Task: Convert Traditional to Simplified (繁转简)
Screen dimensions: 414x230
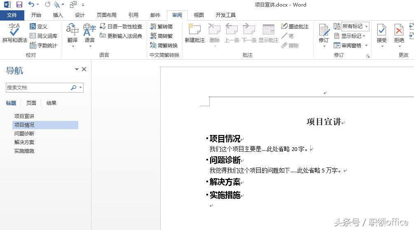Action: 161,26
